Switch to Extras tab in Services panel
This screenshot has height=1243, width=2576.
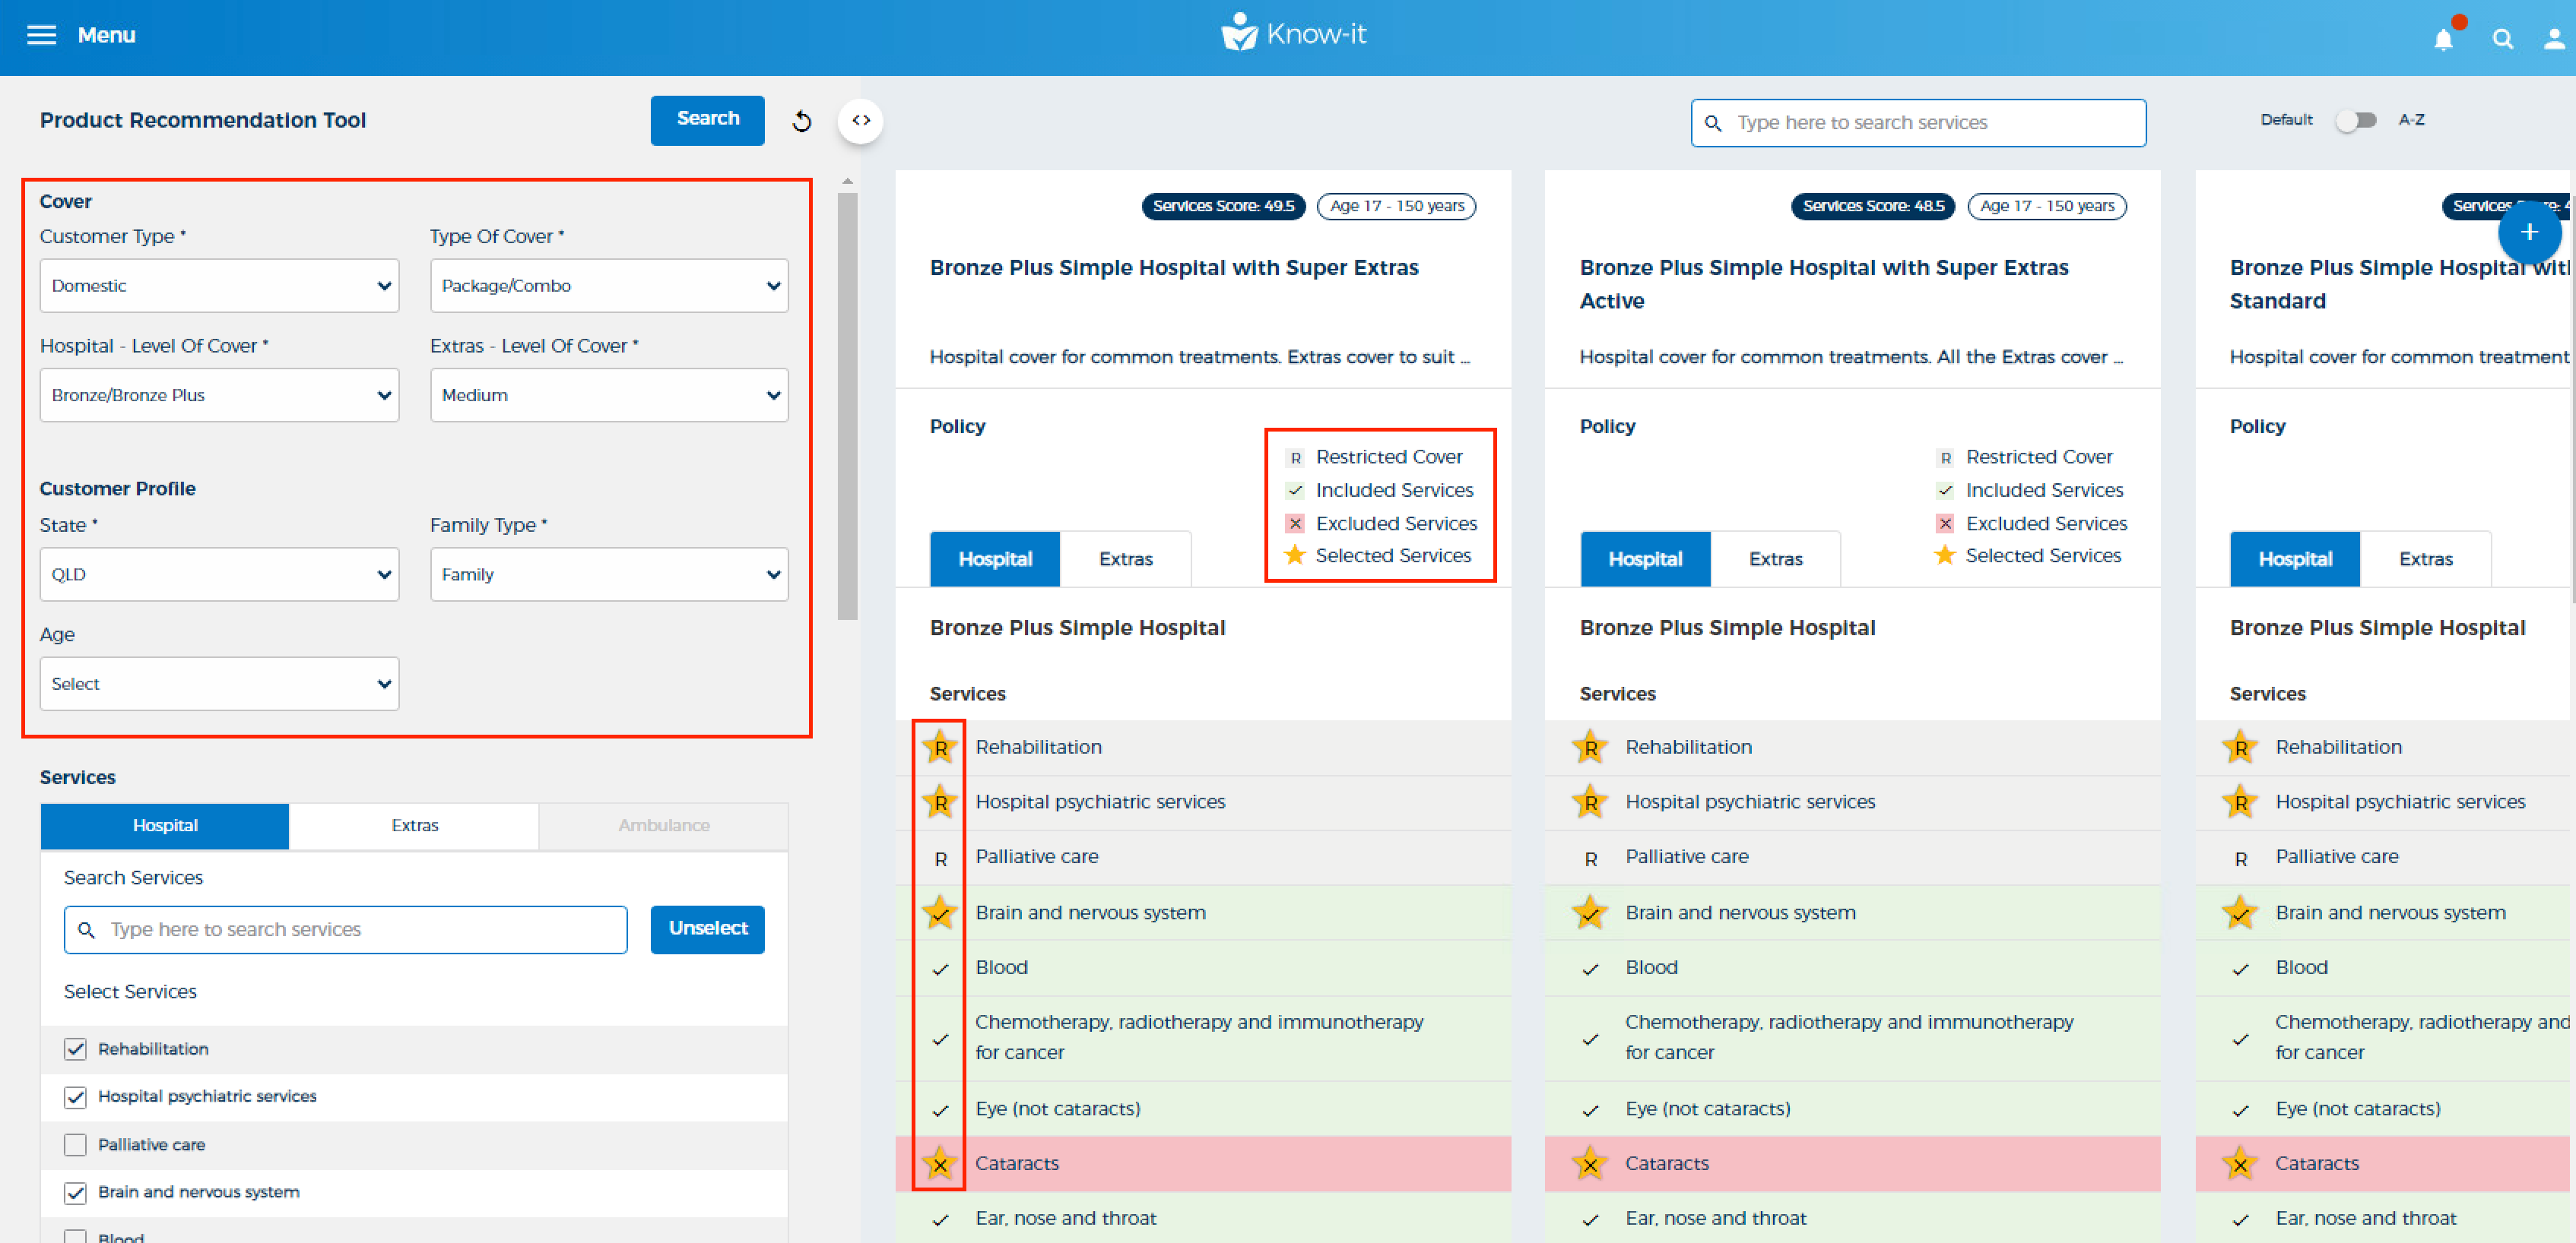click(x=414, y=825)
